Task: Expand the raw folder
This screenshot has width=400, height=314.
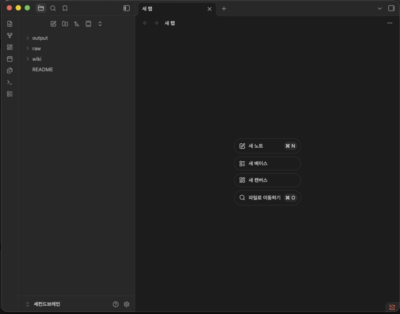Action: coord(28,48)
